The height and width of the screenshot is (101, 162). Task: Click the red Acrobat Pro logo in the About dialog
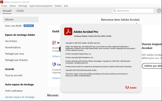pyautogui.click(x=68, y=31)
